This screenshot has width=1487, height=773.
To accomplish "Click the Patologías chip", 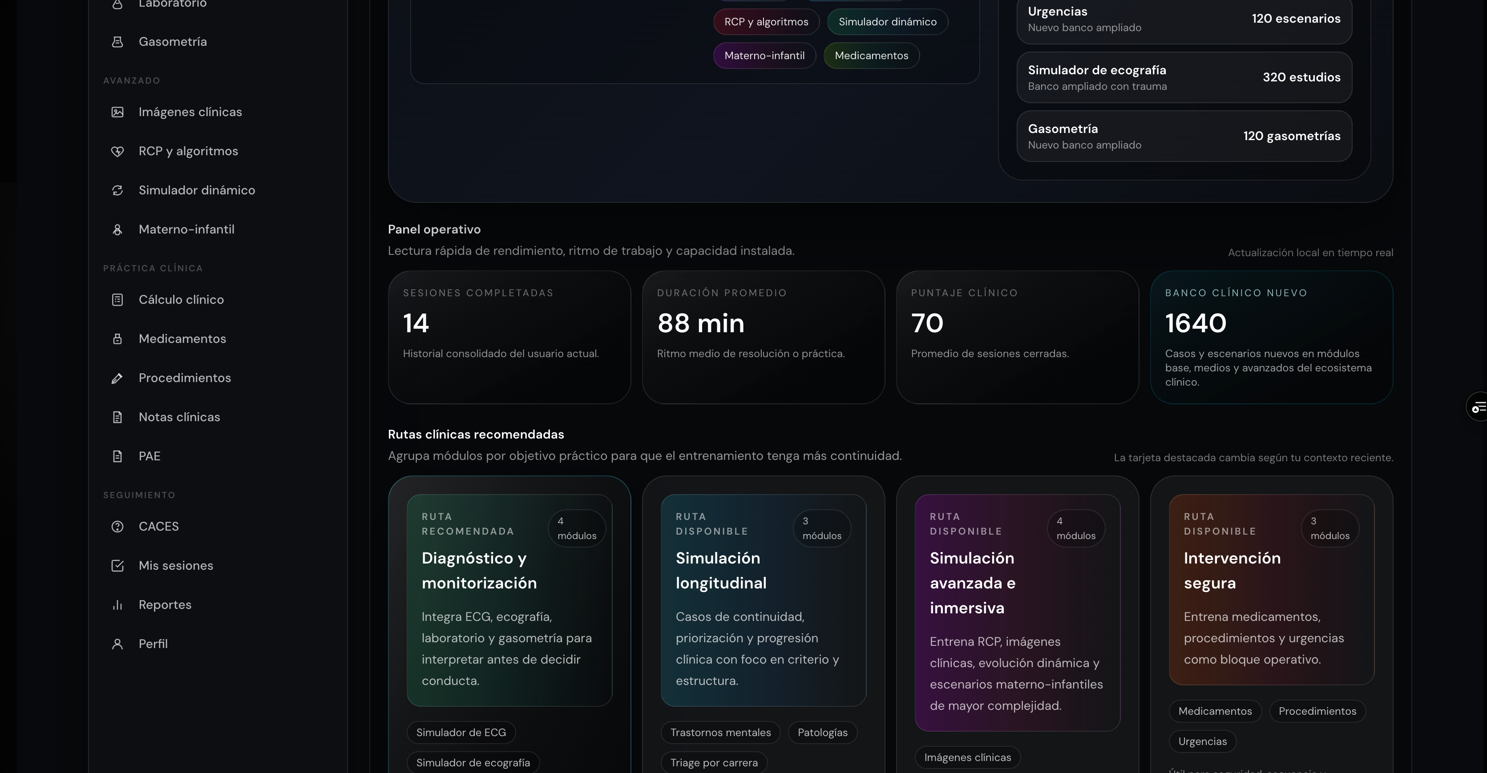I will (x=823, y=733).
